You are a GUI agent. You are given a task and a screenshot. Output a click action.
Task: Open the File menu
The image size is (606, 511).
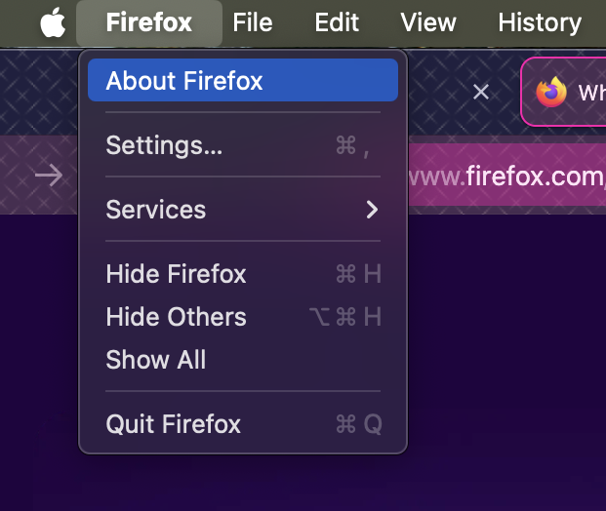click(x=253, y=22)
